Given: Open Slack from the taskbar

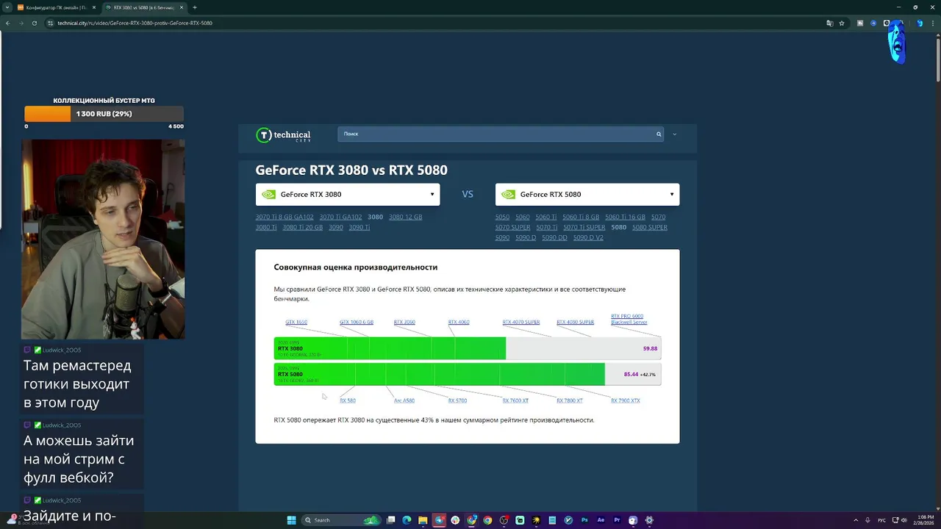Looking at the screenshot, I should click(x=456, y=520).
